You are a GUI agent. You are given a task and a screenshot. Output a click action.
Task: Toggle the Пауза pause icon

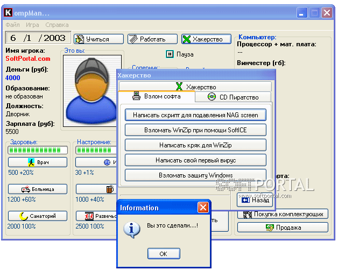(x=170, y=54)
